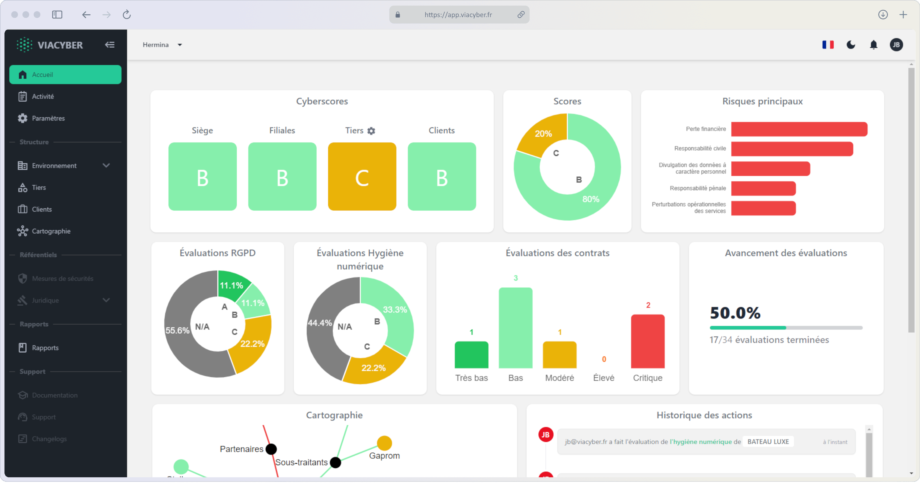Click the Critique bar in contracts chart
The image size is (920, 484).
pyautogui.click(x=647, y=341)
